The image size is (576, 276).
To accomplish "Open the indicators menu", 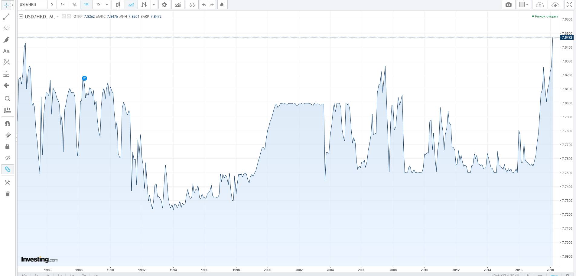I will click(178, 5).
